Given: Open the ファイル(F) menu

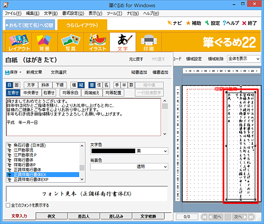Looking at the screenshot, I should (x=13, y=14).
